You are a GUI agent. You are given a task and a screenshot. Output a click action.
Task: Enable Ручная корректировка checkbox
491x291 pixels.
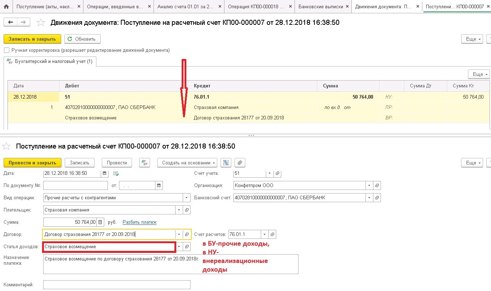pos(6,50)
